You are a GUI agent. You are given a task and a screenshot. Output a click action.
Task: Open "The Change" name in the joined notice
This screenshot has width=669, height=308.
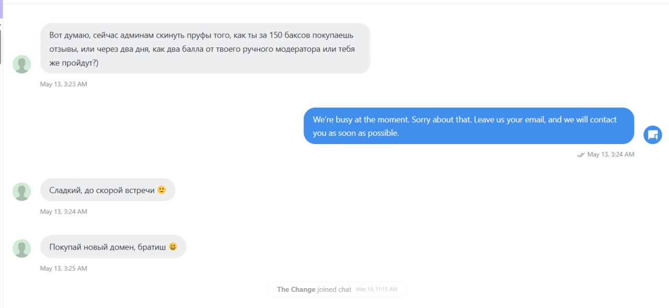coord(296,289)
